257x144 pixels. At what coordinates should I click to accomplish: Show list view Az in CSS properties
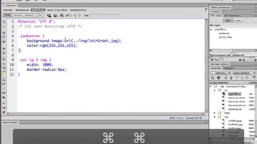pyautogui.click(x=216, y=60)
